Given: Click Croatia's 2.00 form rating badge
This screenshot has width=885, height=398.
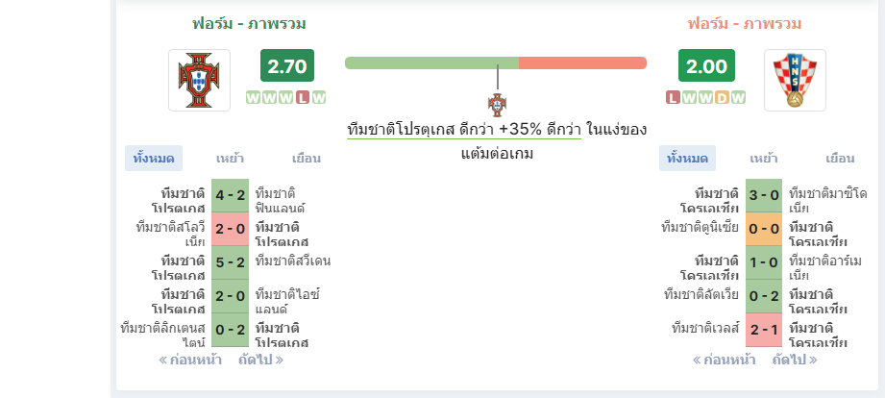Looking at the screenshot, I should (x=706, y=66).
